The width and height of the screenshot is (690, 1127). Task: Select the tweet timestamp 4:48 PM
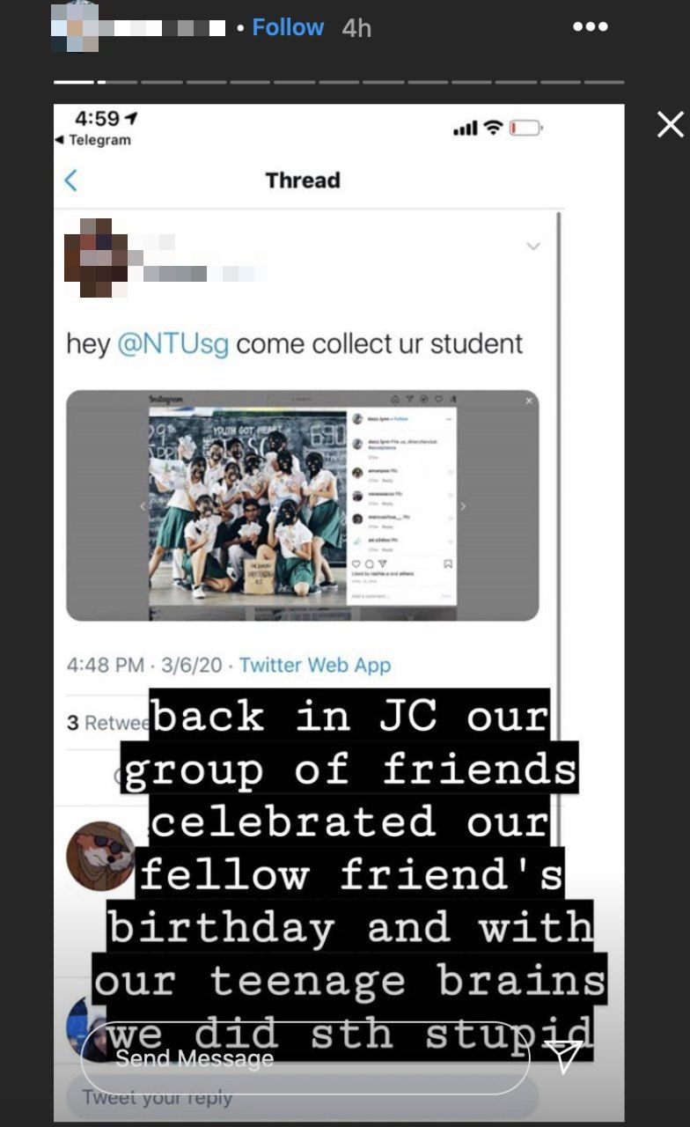[x=106, y=665]
